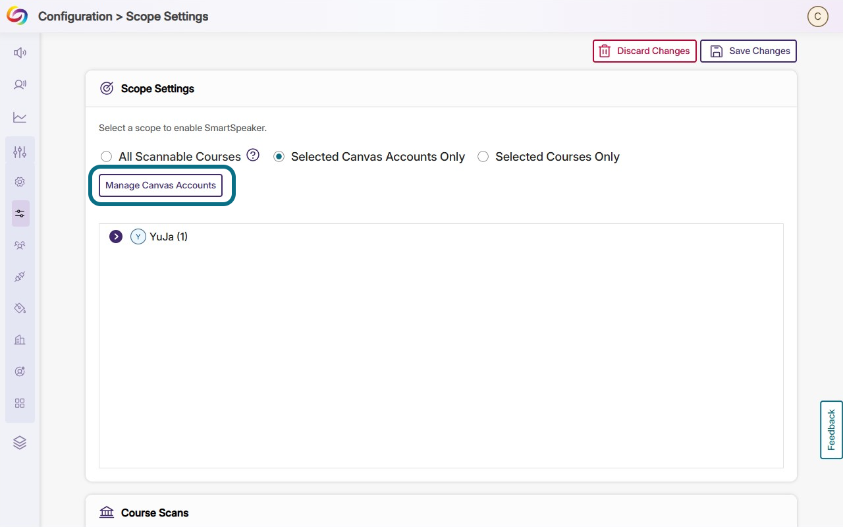The width and height of the screenshot is (843, 527).
Task: Open the users group sidebar icon
Action: (x=20, y=245)
